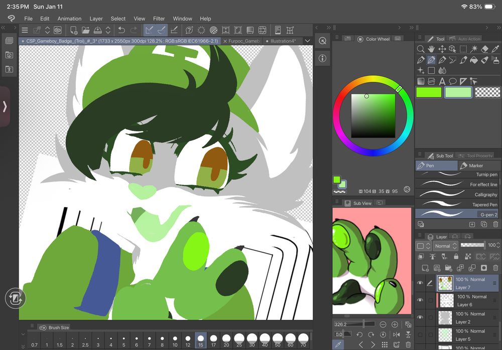The image size is (502, 350).
Task: Click the Undo arrow in command bar
Action: click(x=121, y=30)
